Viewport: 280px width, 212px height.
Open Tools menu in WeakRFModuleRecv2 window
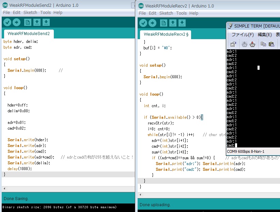181,13
